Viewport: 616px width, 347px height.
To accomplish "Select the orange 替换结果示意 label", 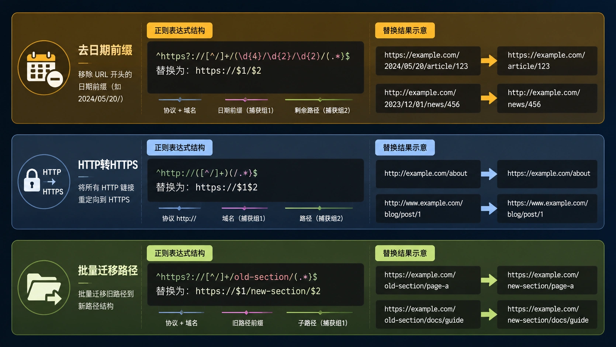I will (x=405, y=31).
